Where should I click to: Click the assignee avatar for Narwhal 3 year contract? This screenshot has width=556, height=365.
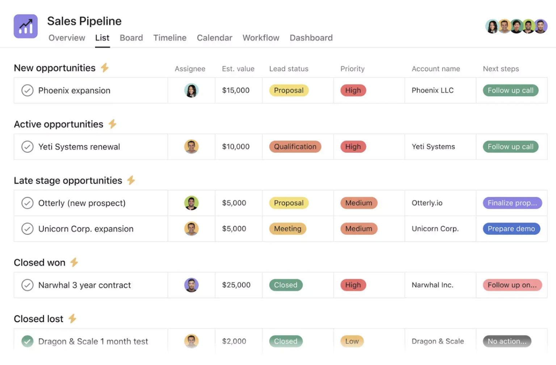(x=191, y=285)
